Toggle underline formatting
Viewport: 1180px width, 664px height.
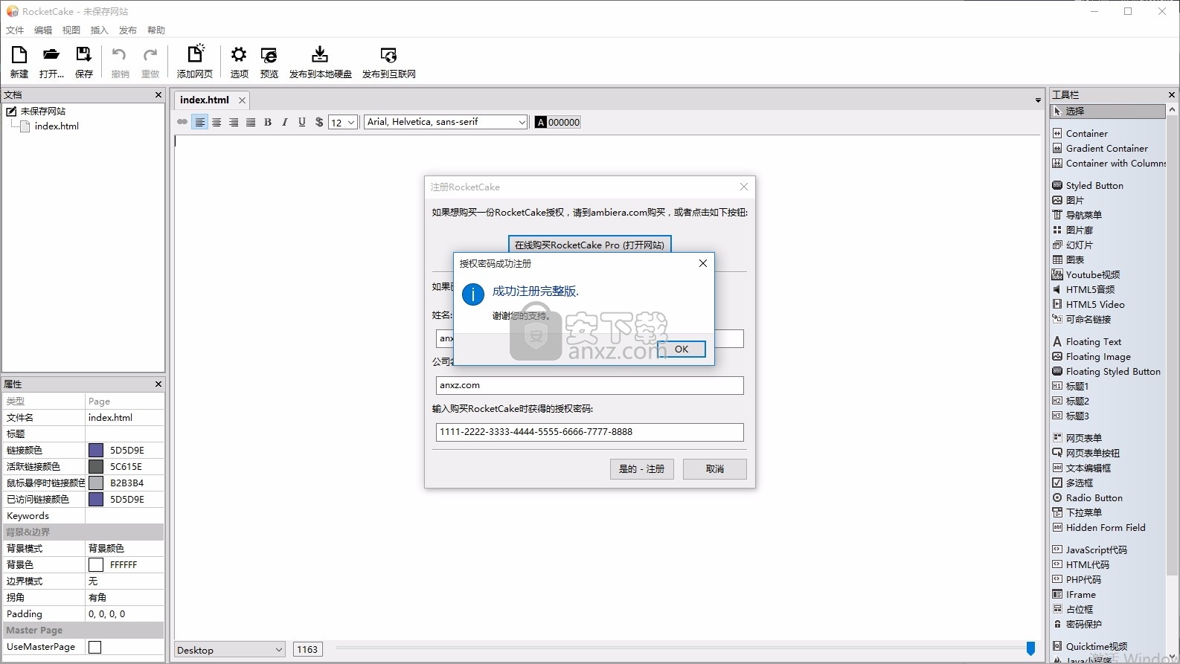302,122
